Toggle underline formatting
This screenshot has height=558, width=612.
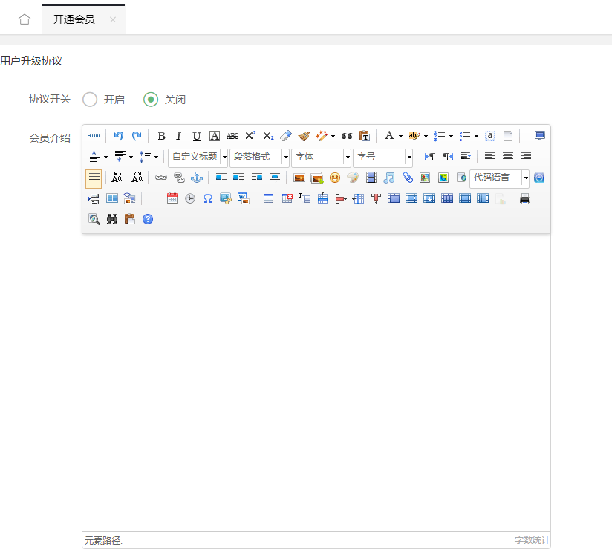click(197, 136)
